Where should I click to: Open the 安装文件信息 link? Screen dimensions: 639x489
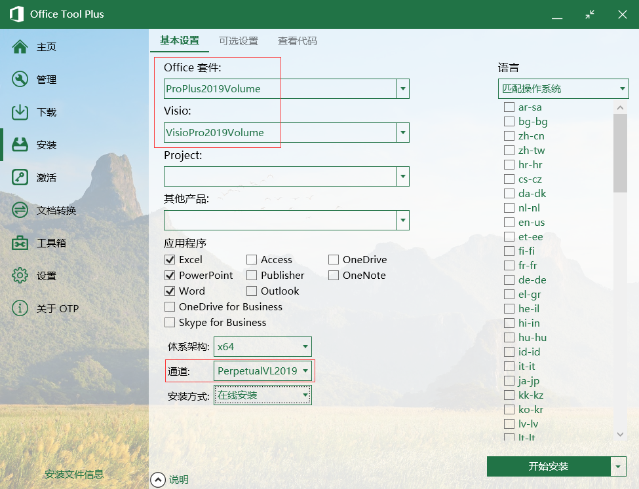coord(74,475)
